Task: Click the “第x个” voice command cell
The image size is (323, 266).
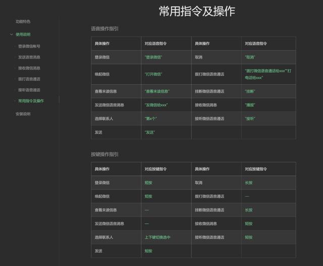Action: (x=150, y=119)
